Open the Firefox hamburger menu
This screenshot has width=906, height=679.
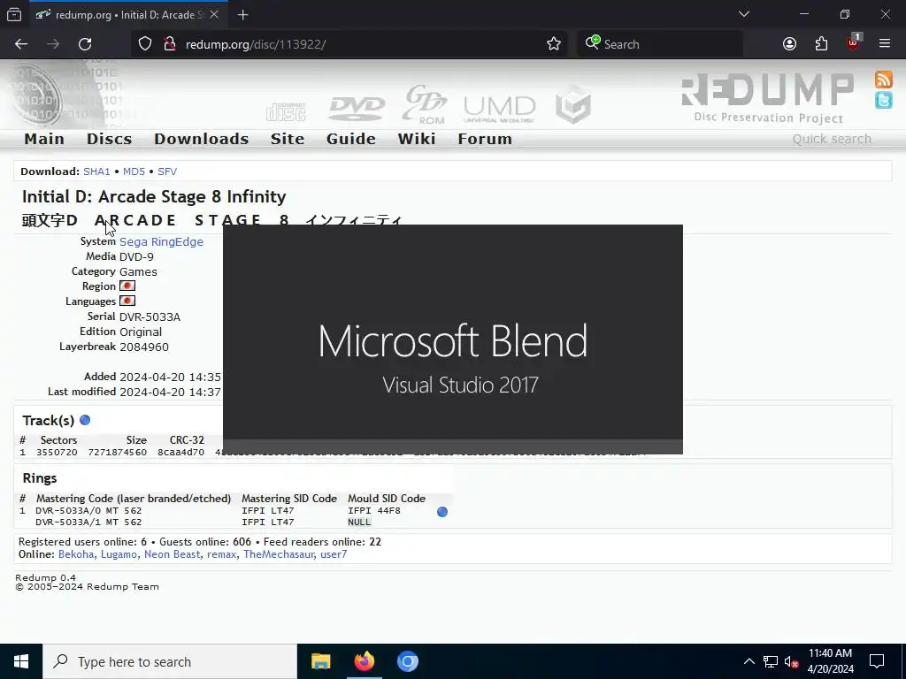pos(885,44)
